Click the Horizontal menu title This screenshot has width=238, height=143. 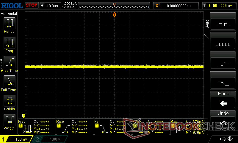pos(9,14)
